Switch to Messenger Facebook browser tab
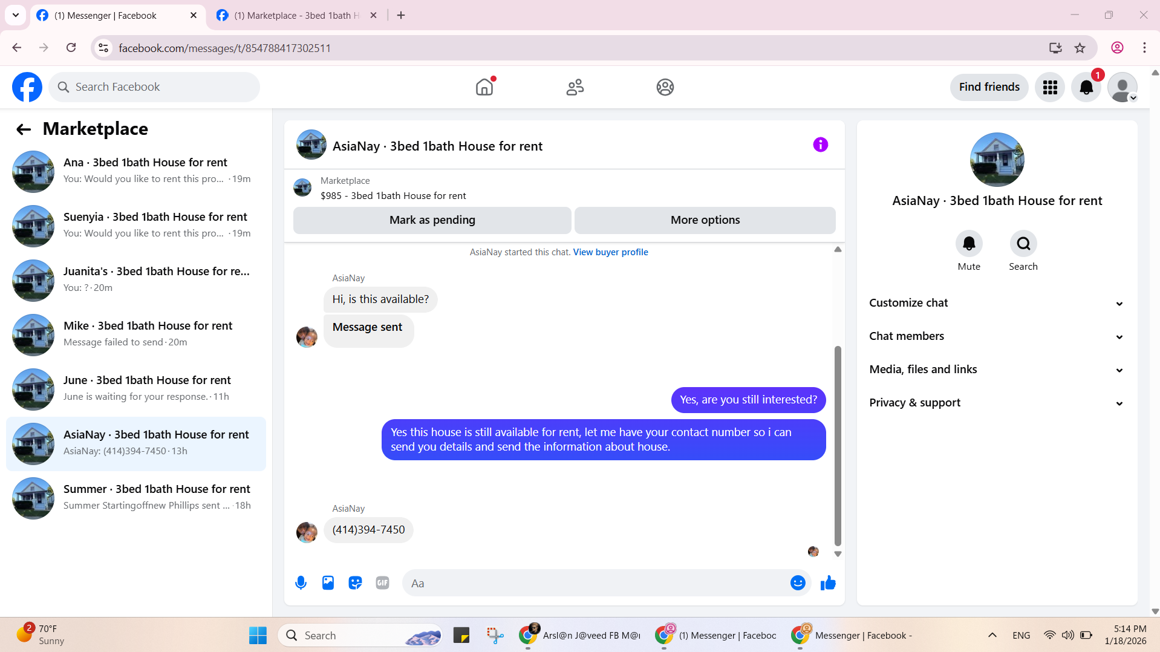Image resolution: width=1160 pixels, height=652 pixels. [x=117, y=16]
